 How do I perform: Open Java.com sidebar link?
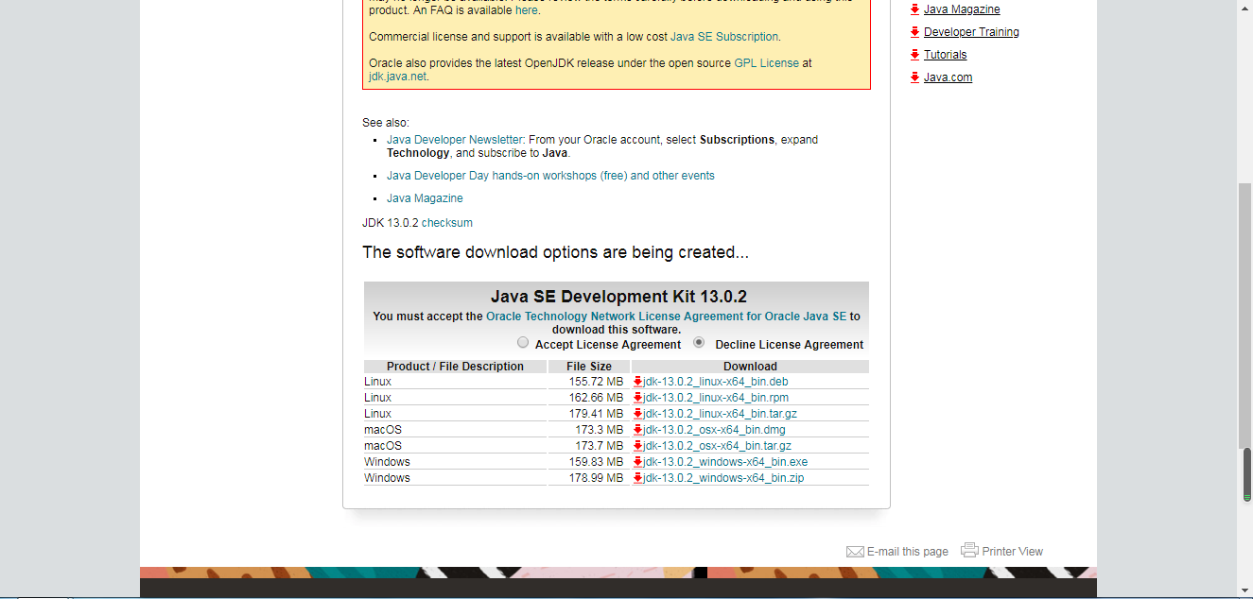pyautogui.click(x=948, y=77)
